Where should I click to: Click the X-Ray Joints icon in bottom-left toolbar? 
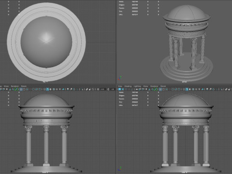93,89
